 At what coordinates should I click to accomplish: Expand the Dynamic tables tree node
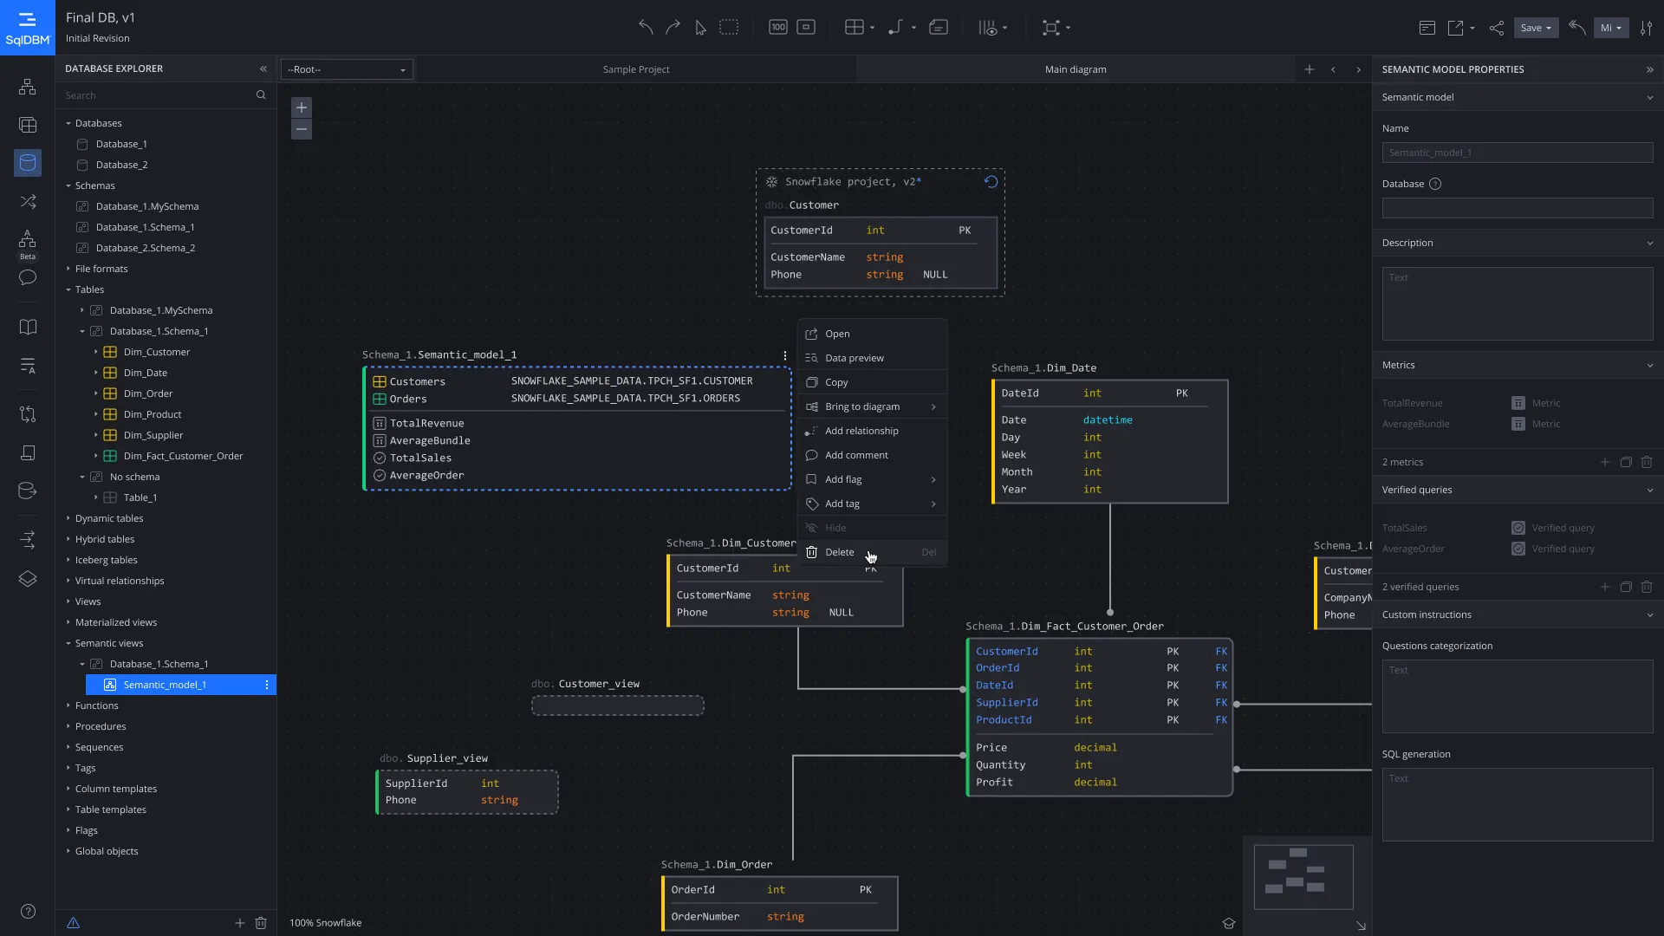[x=68, y=518]
